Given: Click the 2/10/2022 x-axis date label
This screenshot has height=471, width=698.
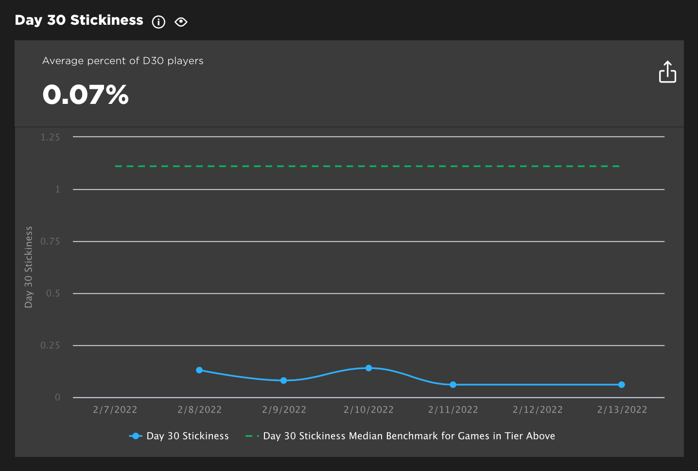Looking at the screenshot, I should 368,410.
